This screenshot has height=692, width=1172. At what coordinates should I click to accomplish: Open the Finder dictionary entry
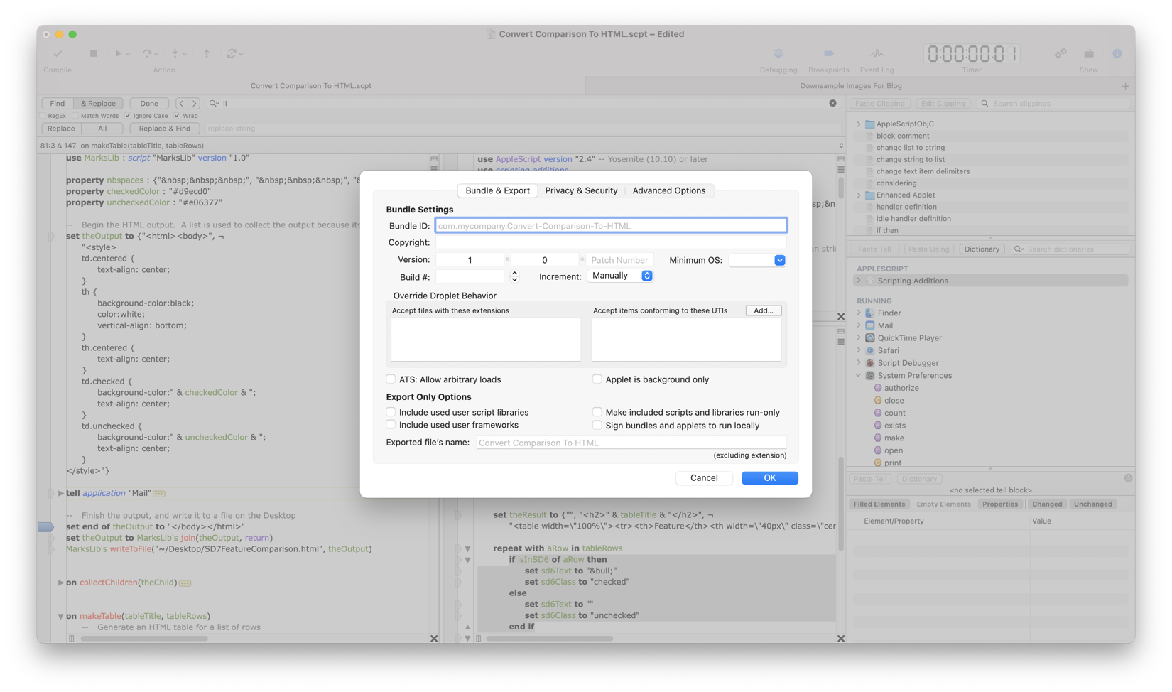point(889,313)
